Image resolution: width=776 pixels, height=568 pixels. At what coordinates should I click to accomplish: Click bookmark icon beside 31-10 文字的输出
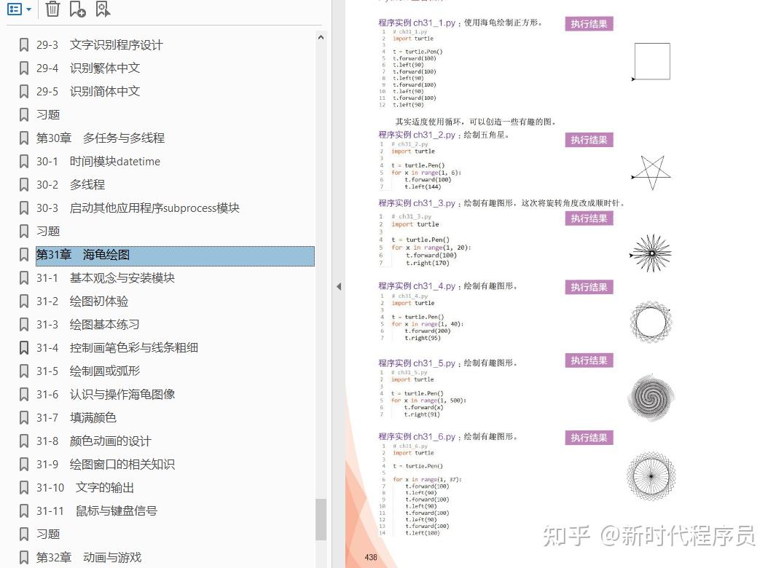24,487
